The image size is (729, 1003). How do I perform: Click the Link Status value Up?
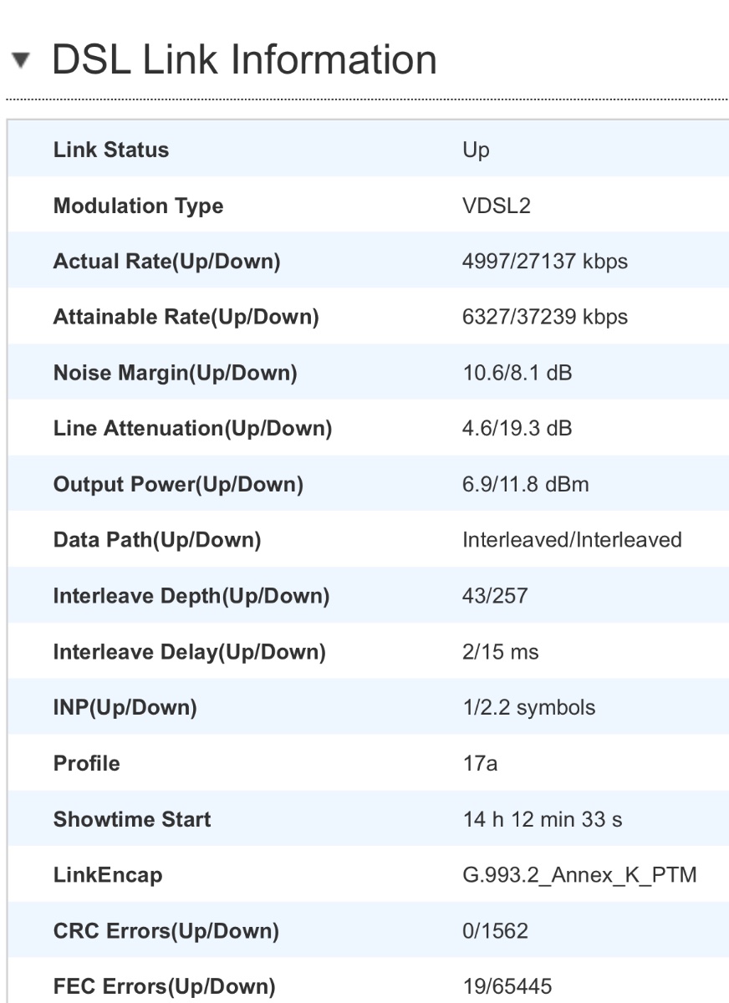[x=476, y=151]
